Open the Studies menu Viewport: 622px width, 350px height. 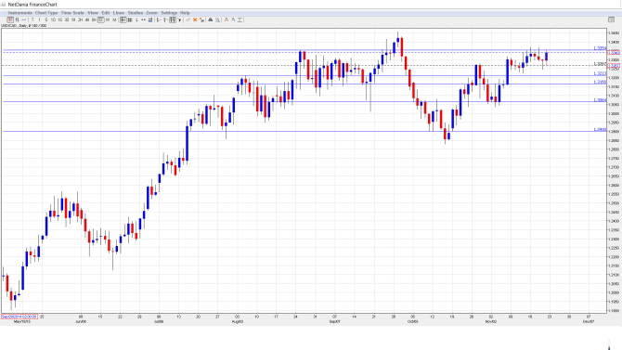(x=136, y=13)
